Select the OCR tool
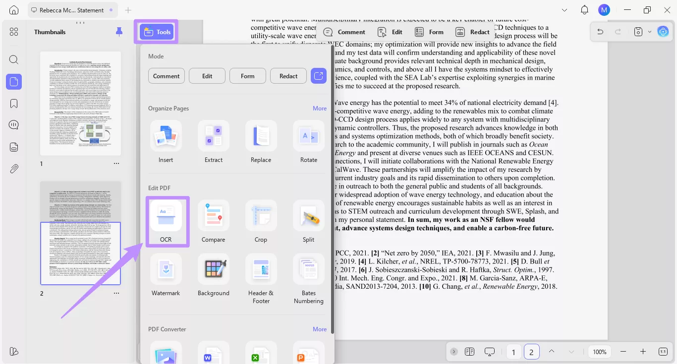 [x=167, y=221]
